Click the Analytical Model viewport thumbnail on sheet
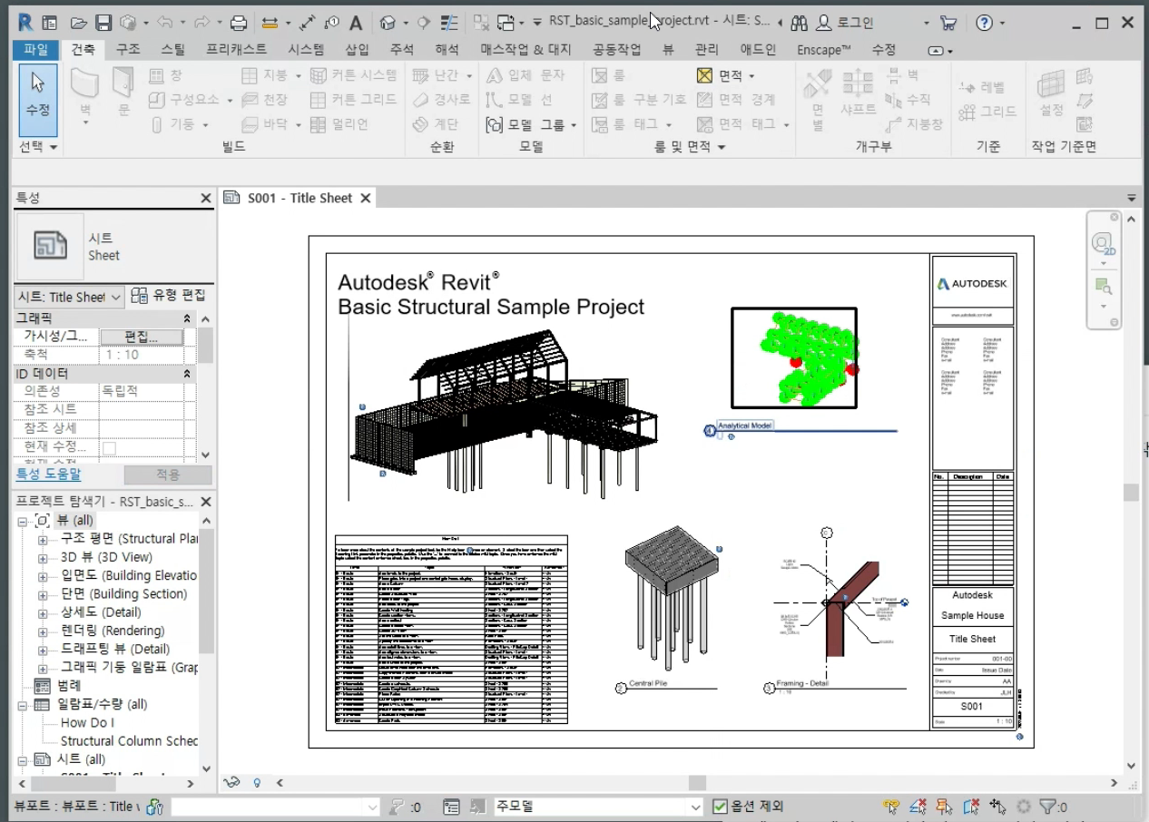The image size is (1149, 822). (x=795, y=357)
